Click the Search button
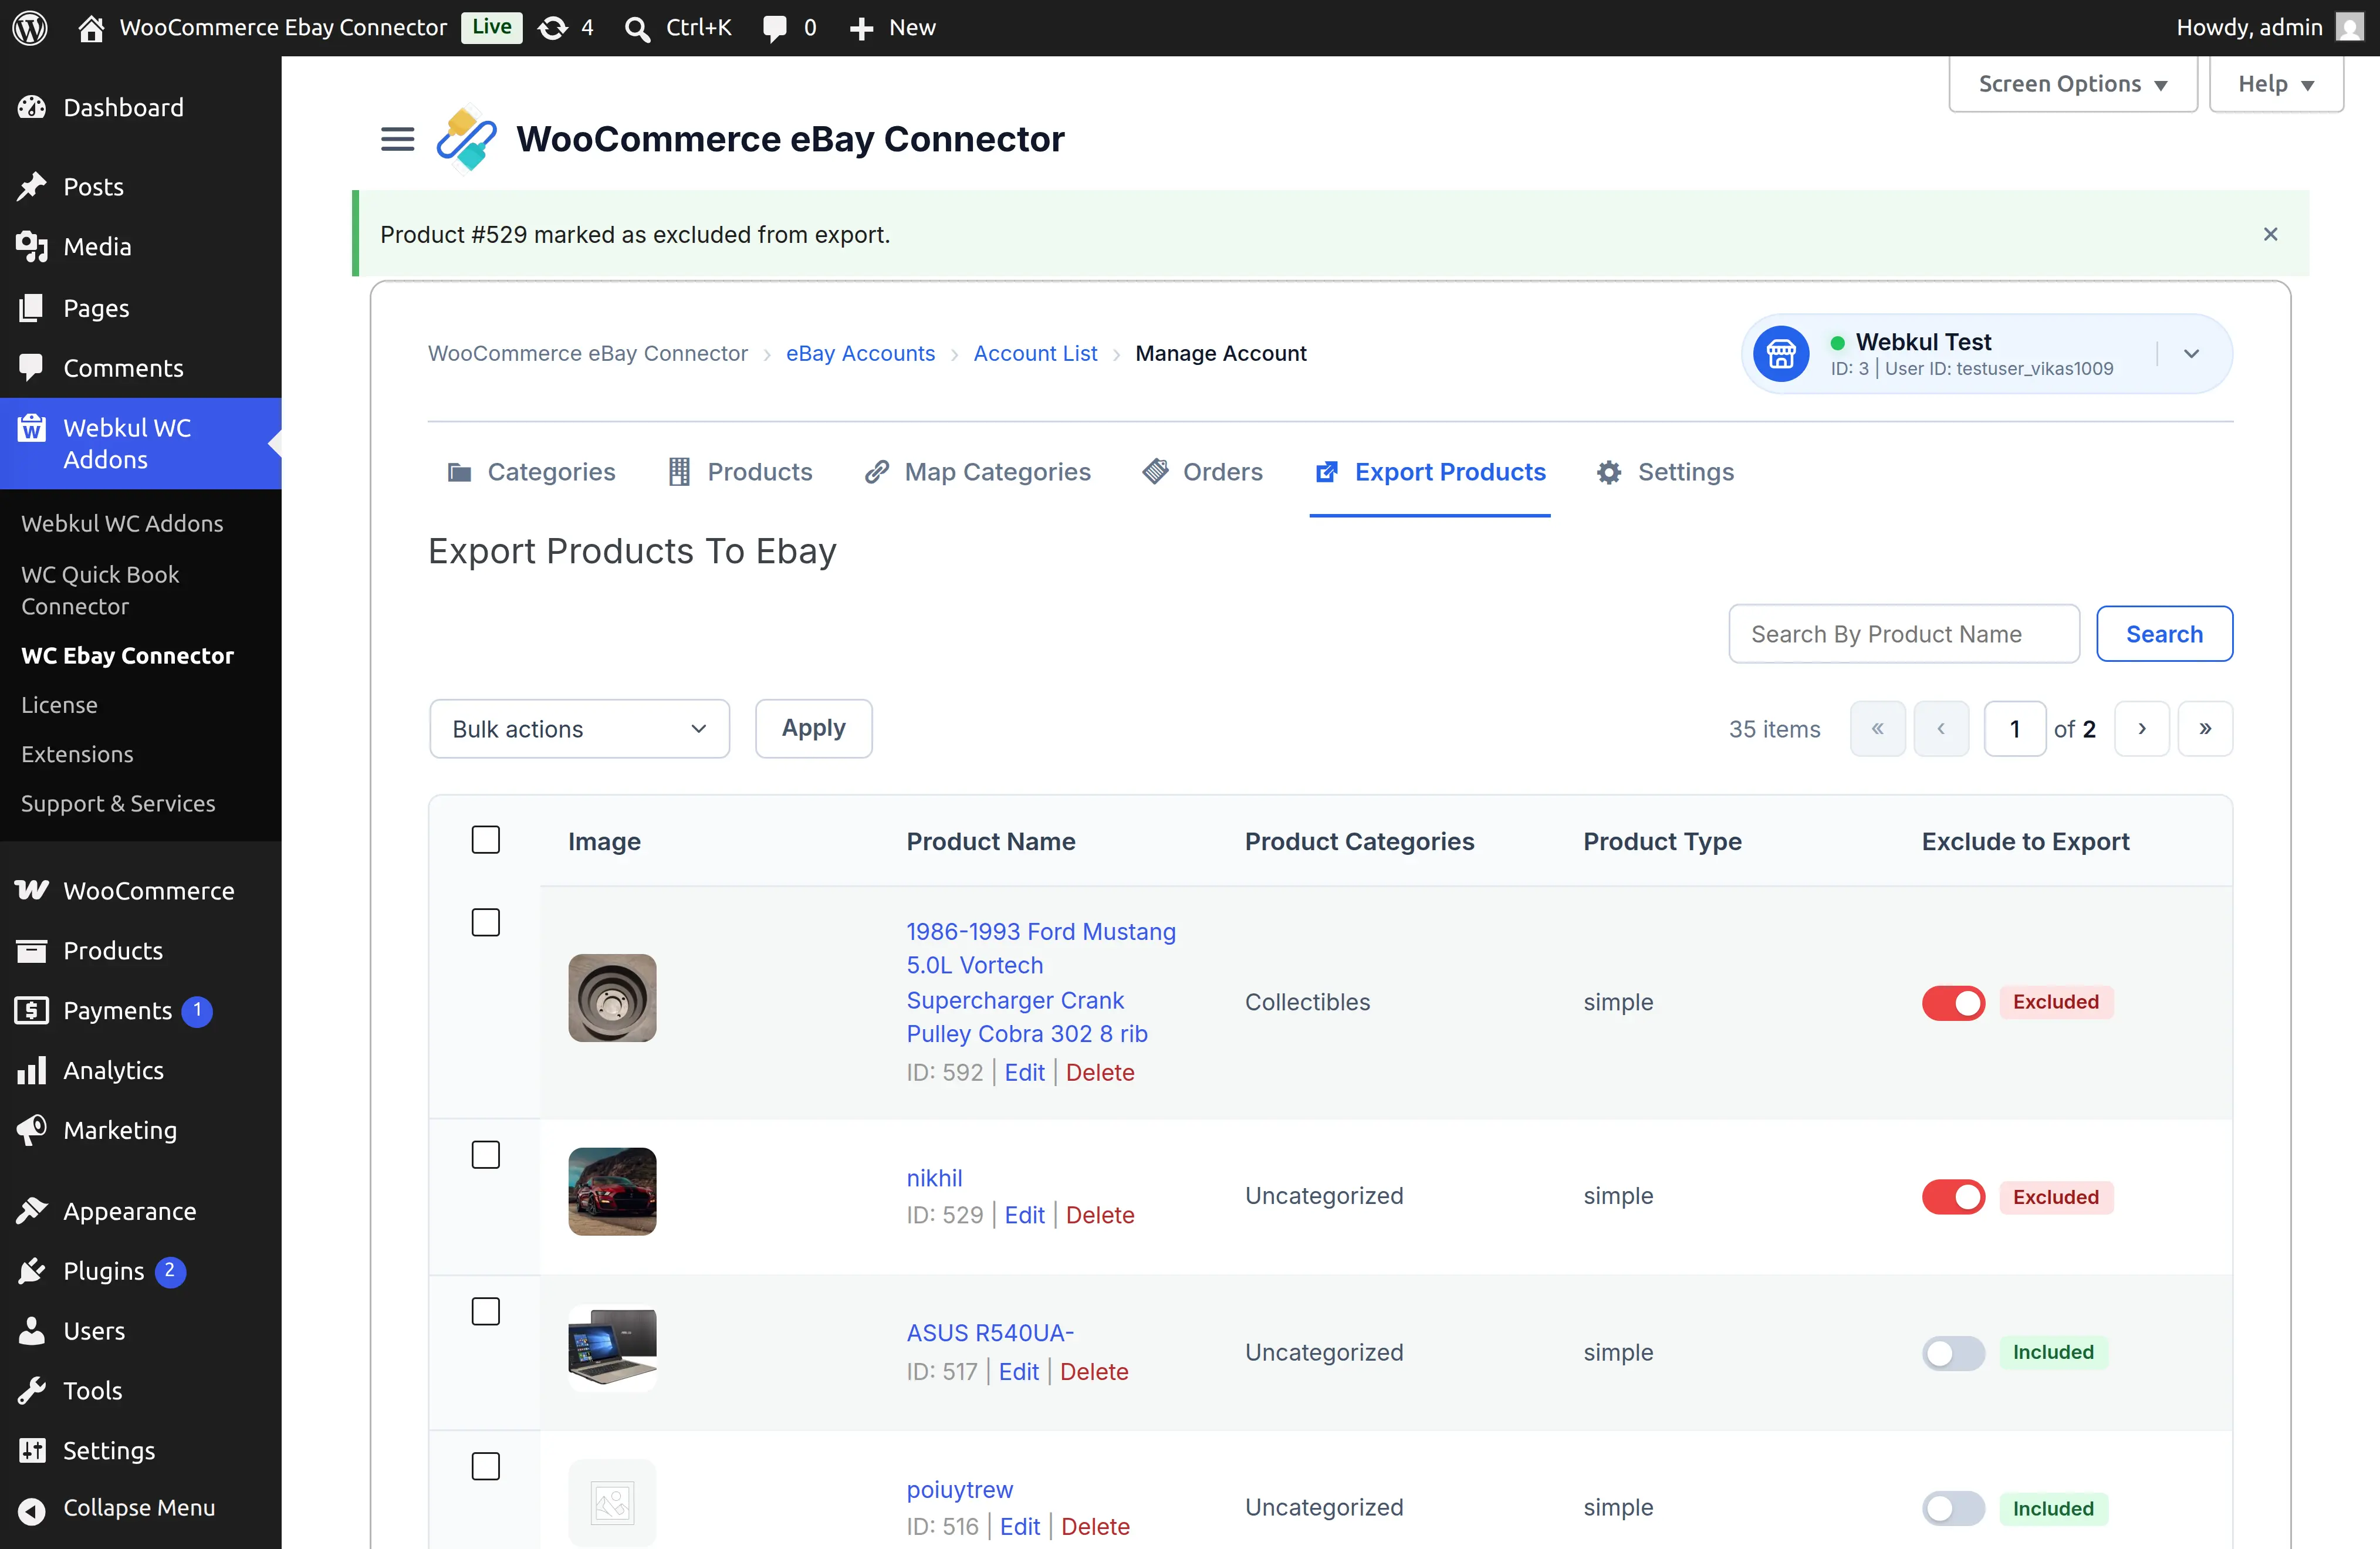 click(x=2164, y=633)
